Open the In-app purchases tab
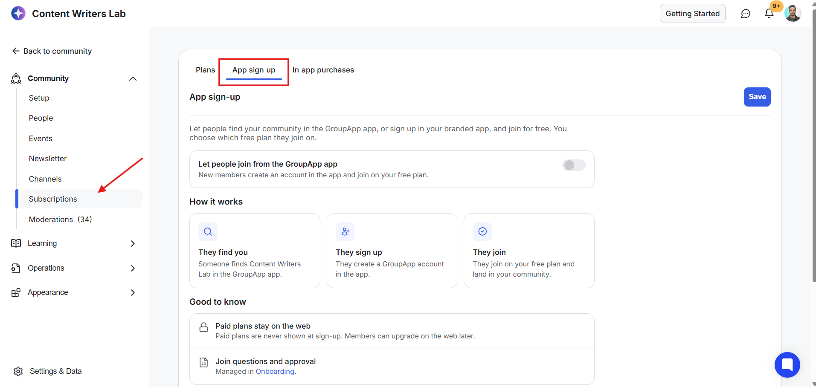Image resolution: width=816 pixels, height=387 pixels. (x=323, y=70)
